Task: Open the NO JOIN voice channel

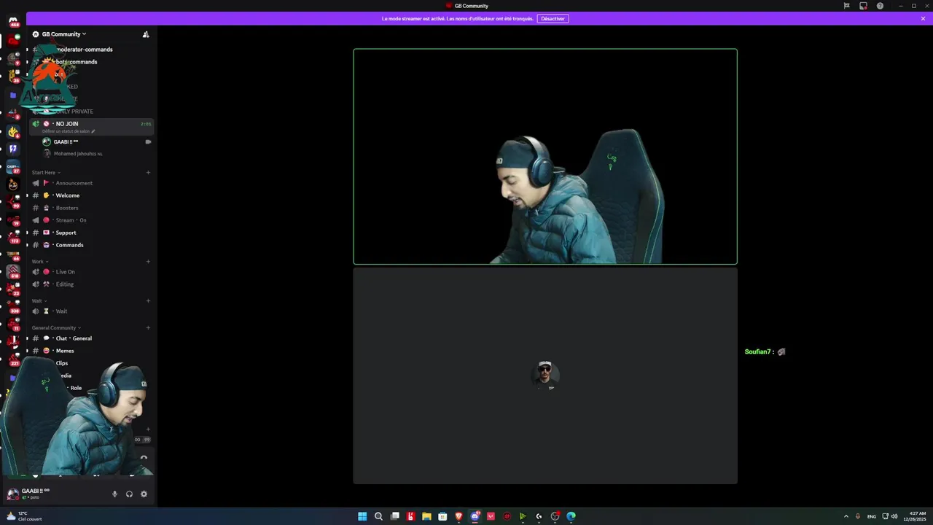Action: 91,126
